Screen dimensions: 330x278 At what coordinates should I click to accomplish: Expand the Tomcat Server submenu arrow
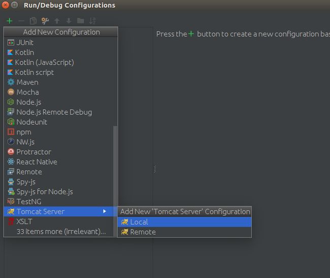point(105,212)
